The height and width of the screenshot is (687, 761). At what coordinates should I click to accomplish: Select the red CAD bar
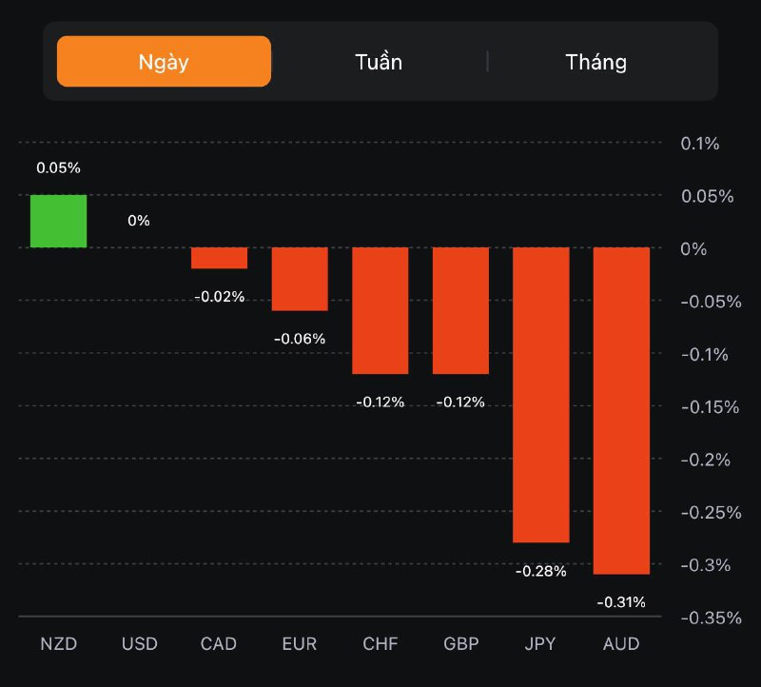pos(219,258)
